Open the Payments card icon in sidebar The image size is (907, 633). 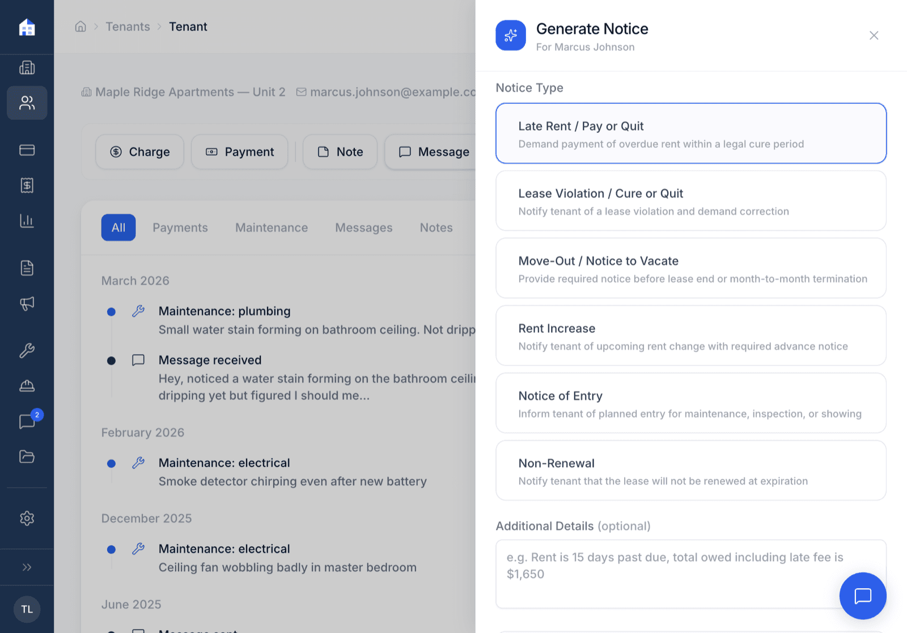27,150
